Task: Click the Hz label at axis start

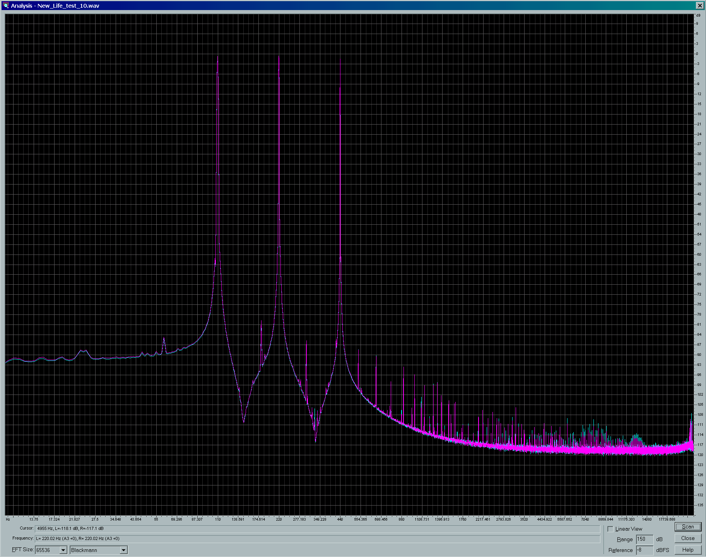Action: (x=8, y=519)
